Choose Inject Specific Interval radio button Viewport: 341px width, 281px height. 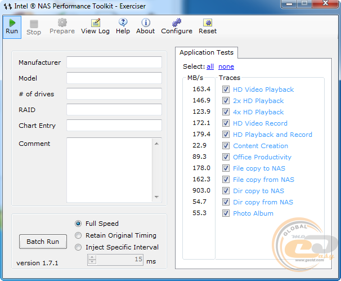tap(79, 247)
